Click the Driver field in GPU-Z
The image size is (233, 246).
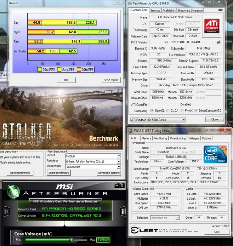186,85
